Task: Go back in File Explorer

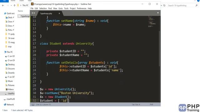Action: tap(3, 6)
